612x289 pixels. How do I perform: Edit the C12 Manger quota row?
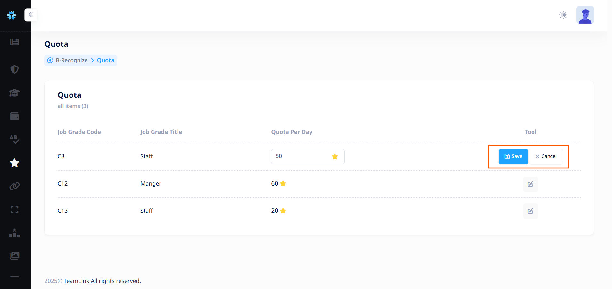(x=530, y=184)
